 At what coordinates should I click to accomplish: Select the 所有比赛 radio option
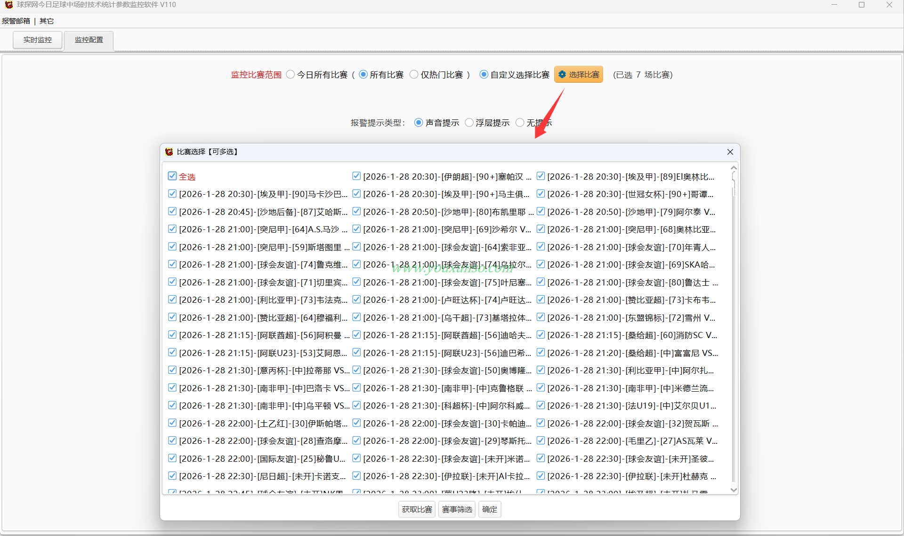pyautogui.click(x=363, y=75)
